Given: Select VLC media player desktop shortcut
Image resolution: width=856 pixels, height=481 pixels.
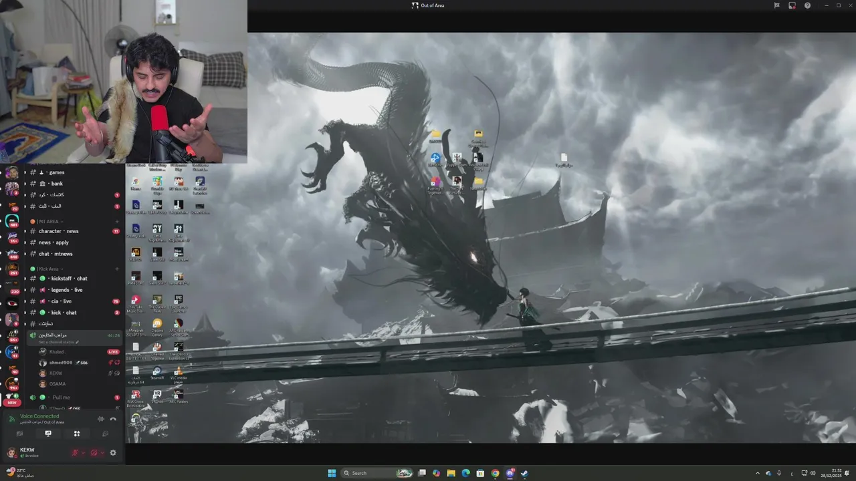Looking at the screenshot, I should (179, 374).
